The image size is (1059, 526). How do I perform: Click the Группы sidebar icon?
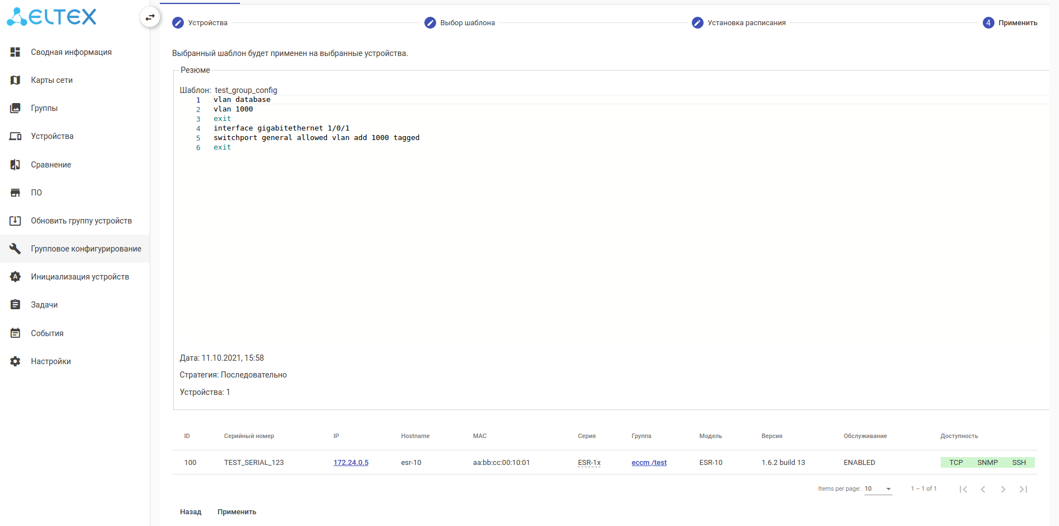(15, 108)
